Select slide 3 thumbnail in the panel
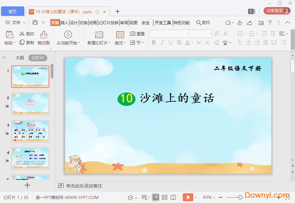295x203 pixels. click(x=30, y=131)
